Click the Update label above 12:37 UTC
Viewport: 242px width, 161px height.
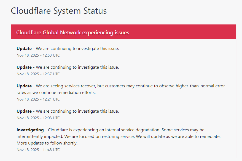click(x=24, y=67)
